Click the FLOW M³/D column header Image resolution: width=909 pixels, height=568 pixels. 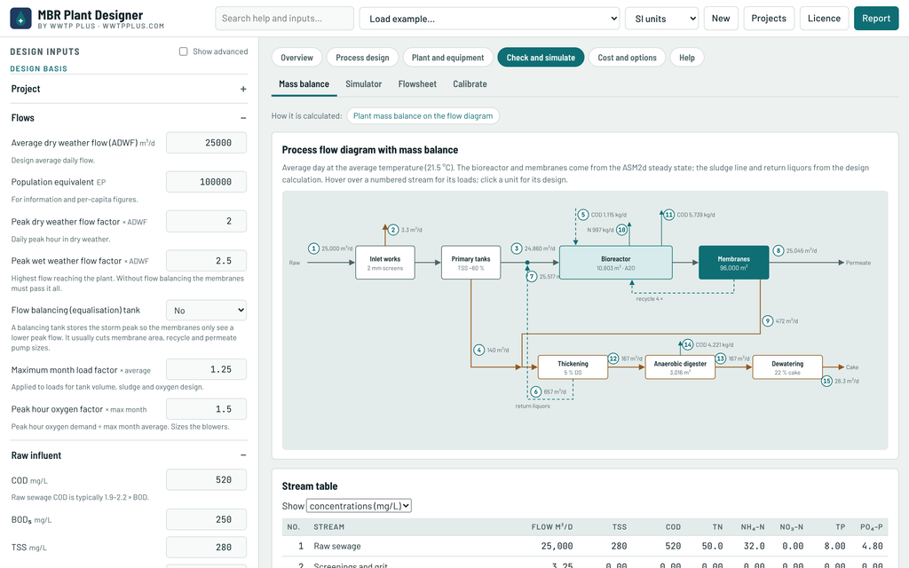(x=552, y=527)
